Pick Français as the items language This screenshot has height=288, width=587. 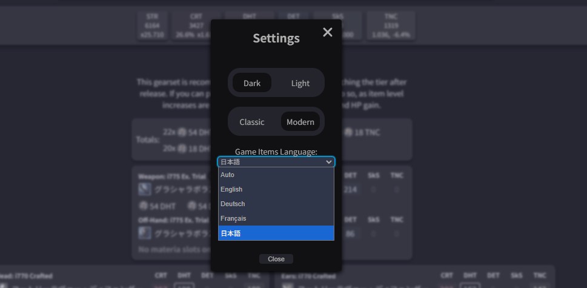click(276, 218)
